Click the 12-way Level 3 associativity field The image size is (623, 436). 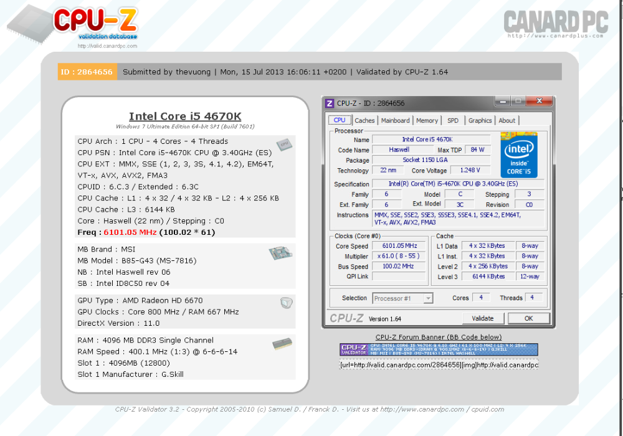(x=530, y=277)
